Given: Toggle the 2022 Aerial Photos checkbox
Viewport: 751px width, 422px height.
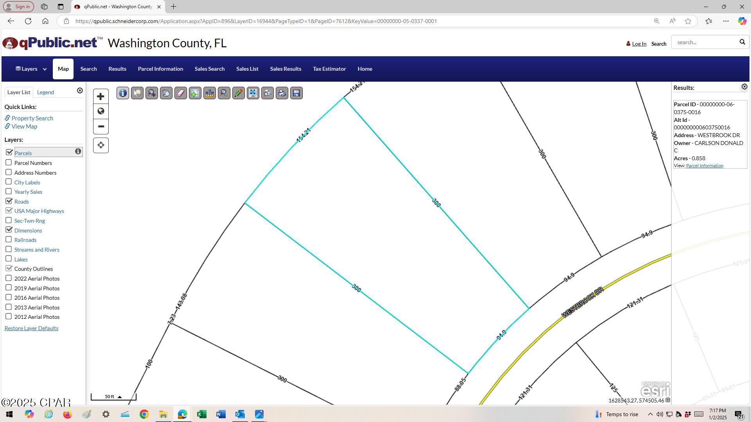Looking at the screenshot, I should (9, 278).
